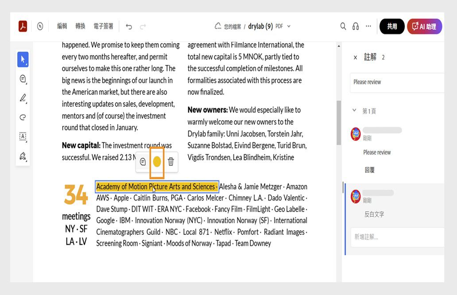Close the 註解 comments panel
Viewport: 457px width, 295px height.
(355, 58)
